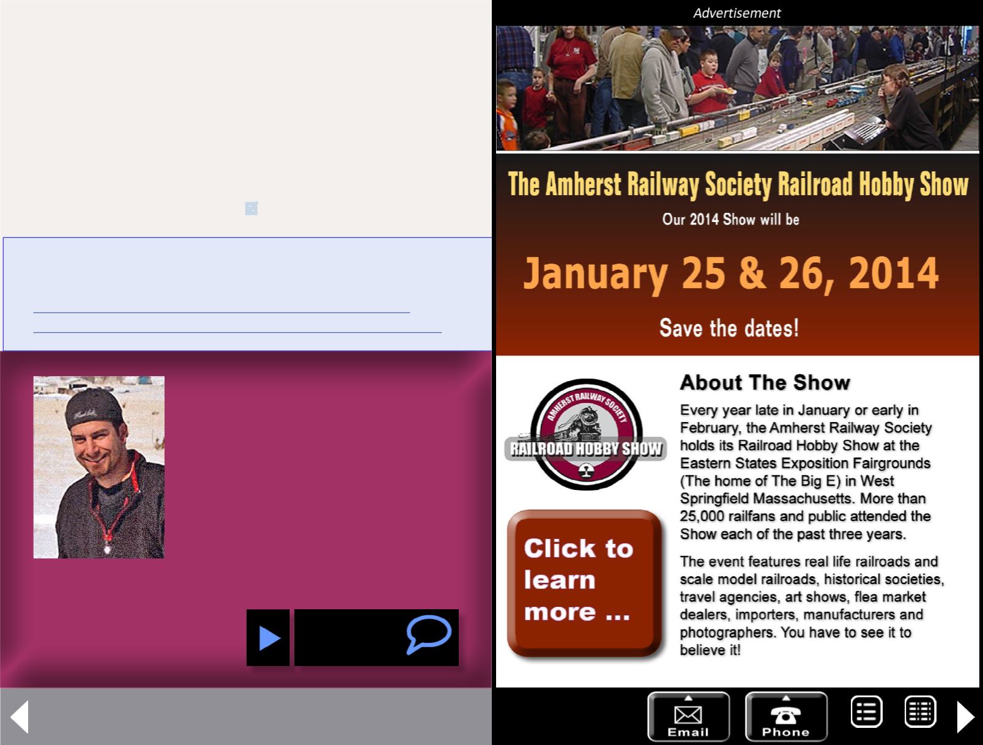Open the two-column index list icon
This screenshot has height=745, width=983.
click(x=920, y=711)
